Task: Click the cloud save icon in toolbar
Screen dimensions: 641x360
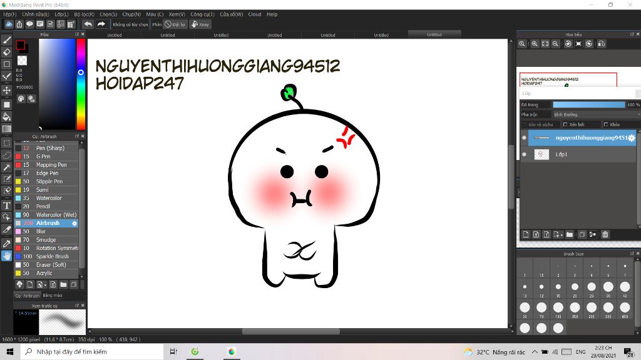Action: click(9, 24)
